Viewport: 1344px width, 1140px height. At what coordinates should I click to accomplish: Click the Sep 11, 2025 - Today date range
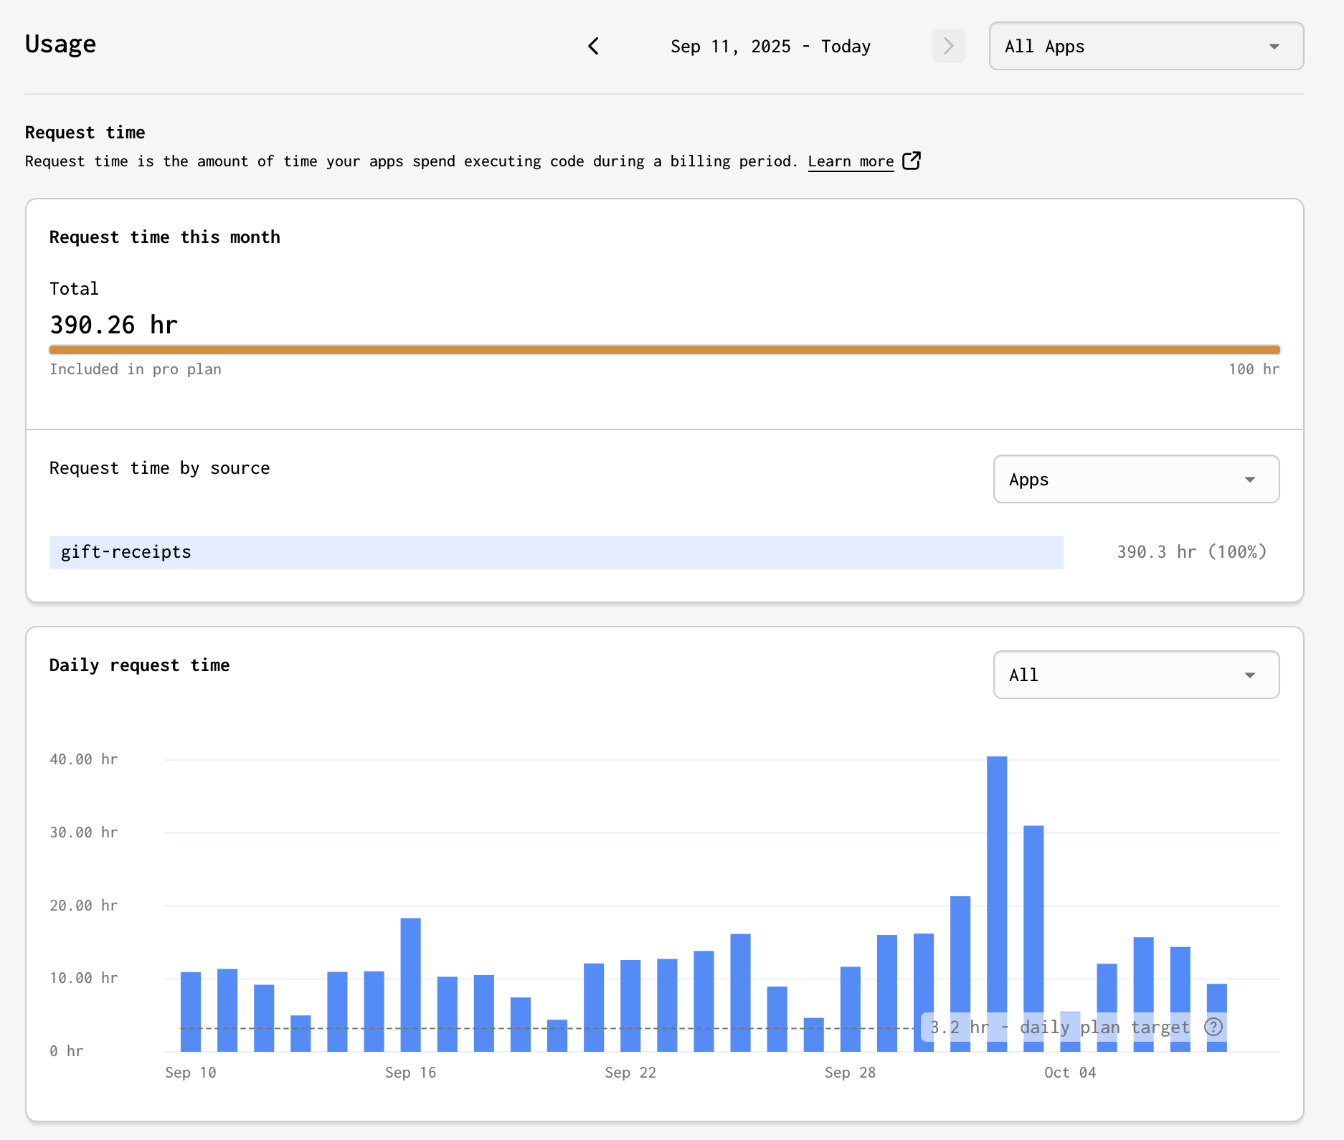[x=770, y=47]
